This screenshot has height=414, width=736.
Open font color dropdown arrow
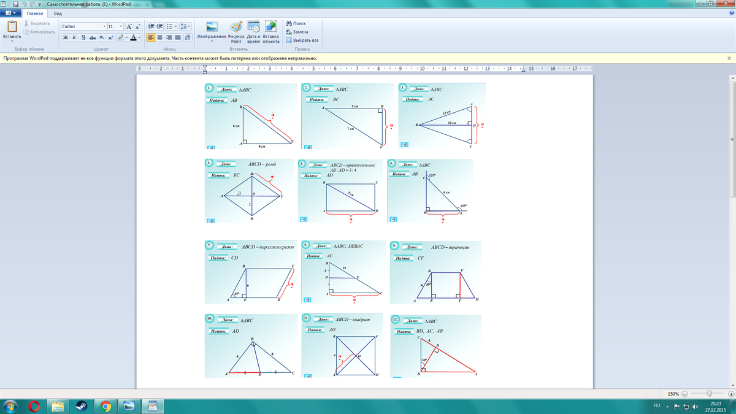(140, 37)
